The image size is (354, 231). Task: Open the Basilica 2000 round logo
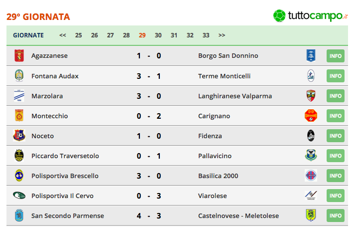pyautogui.click(x=311, y=176)
